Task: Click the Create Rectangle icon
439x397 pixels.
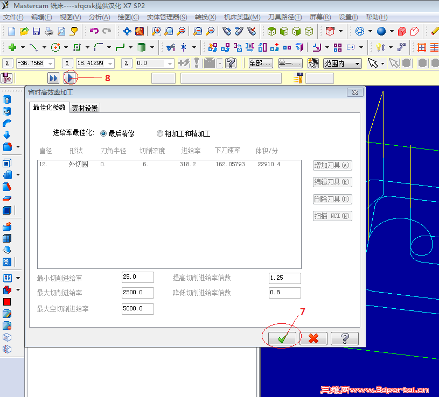Action: click(x=76, y=47)
